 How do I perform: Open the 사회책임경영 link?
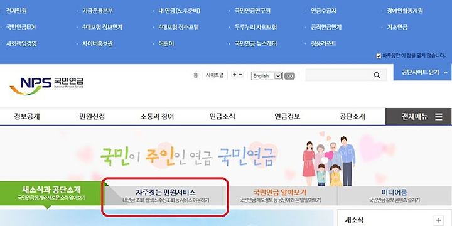(x=21, y=44)
